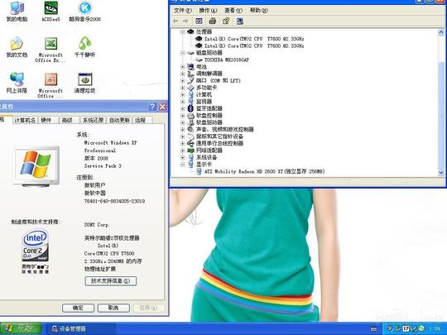The image size is (447, 335).
Task: Click the modem icon beside 调制解调器
Action: [x=190, y=74]
